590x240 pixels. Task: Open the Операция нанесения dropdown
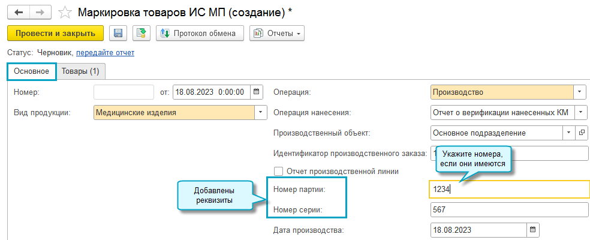tap(580, 112)
